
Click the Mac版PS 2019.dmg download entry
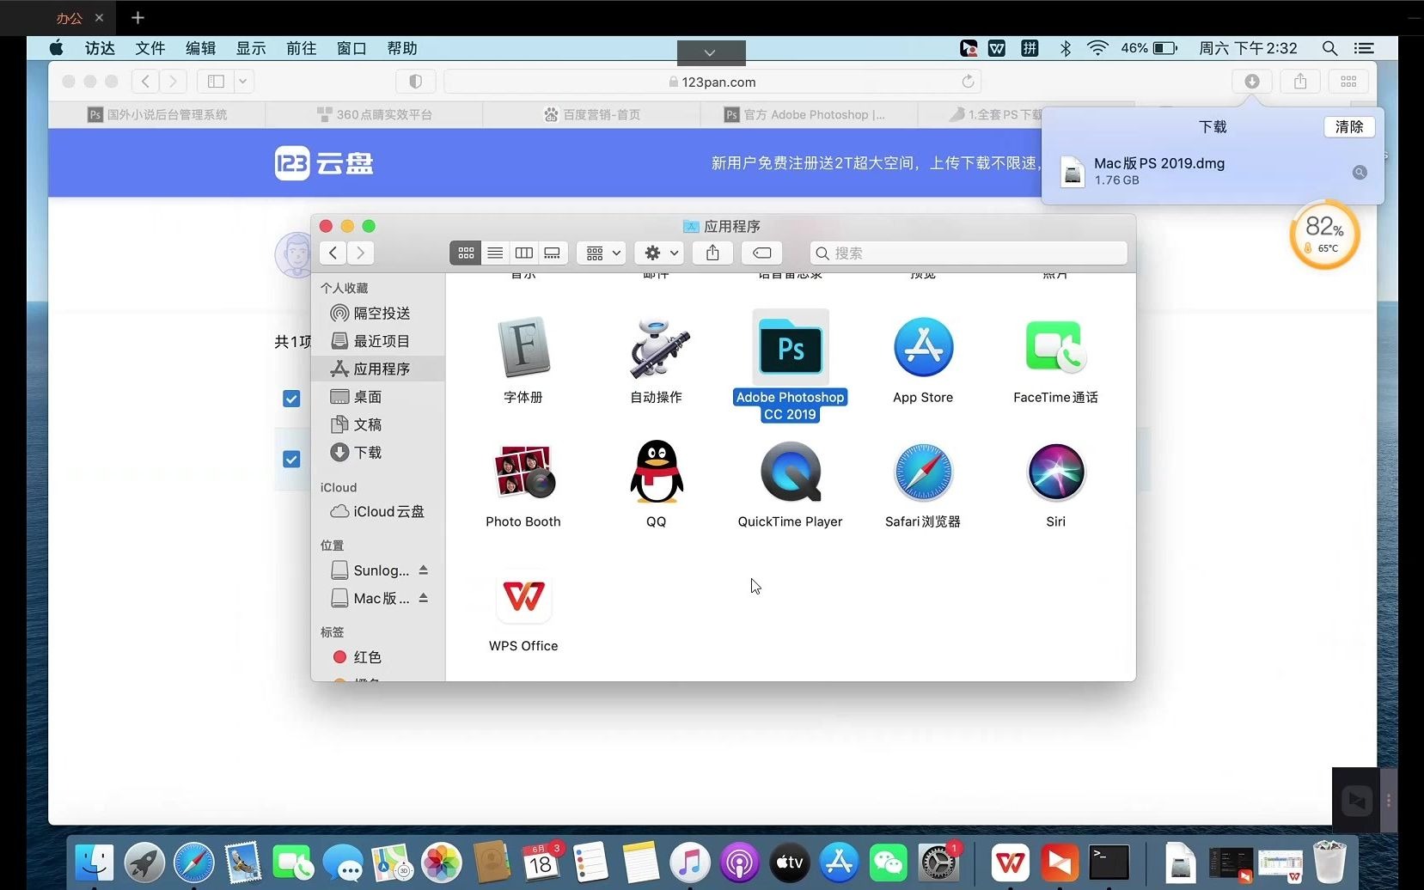click(1212, 171)
